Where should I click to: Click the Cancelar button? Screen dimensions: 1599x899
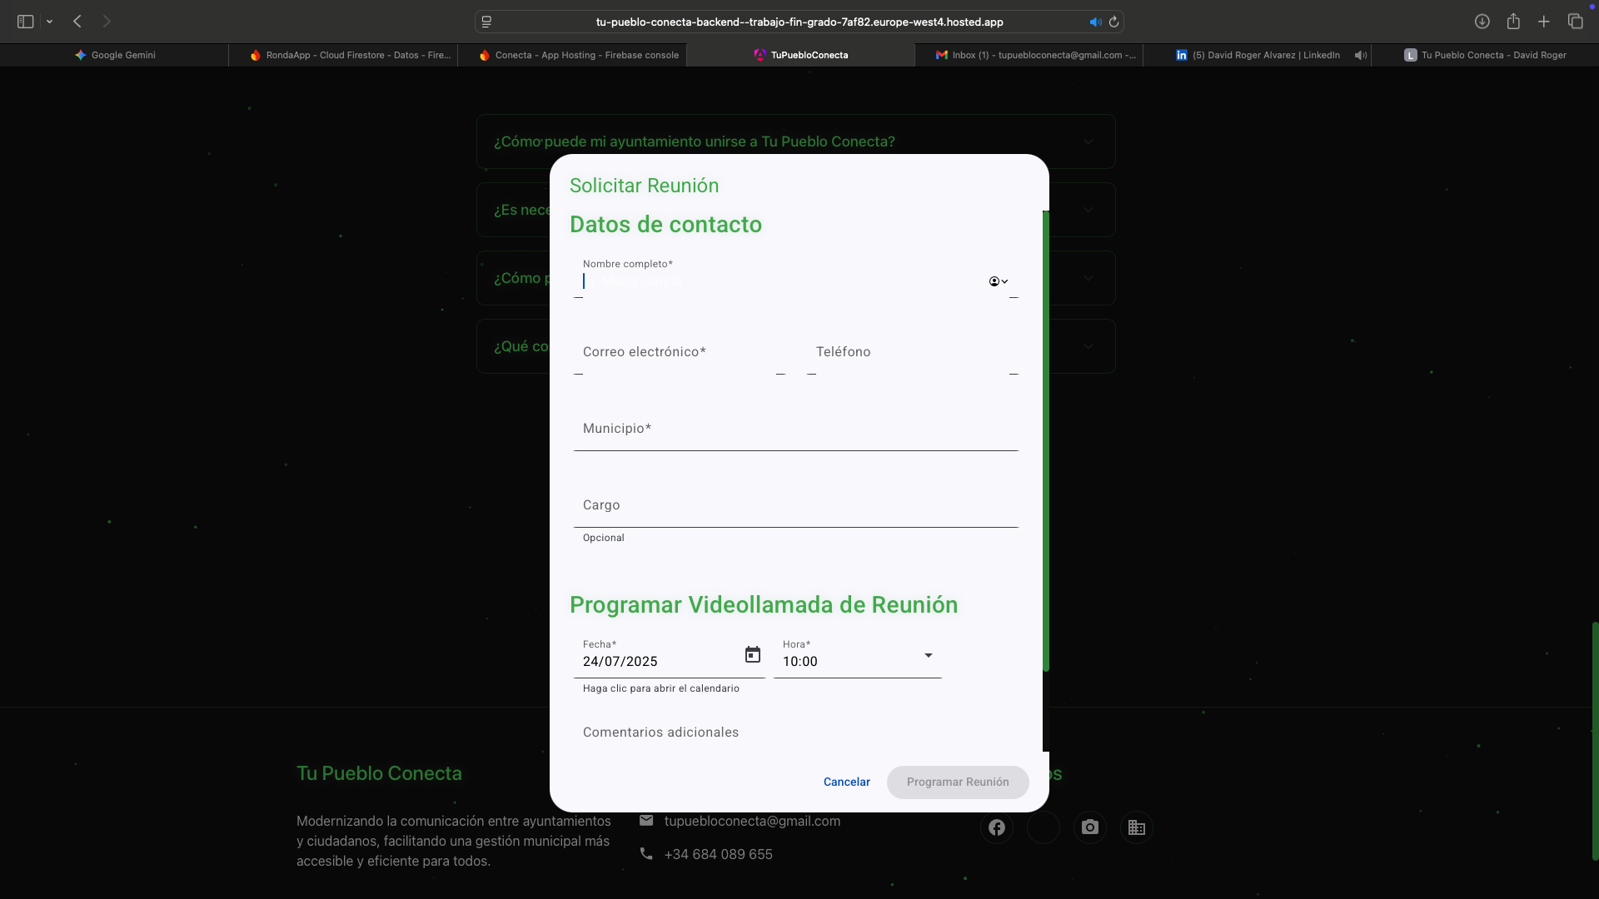(x=846, y=782)
